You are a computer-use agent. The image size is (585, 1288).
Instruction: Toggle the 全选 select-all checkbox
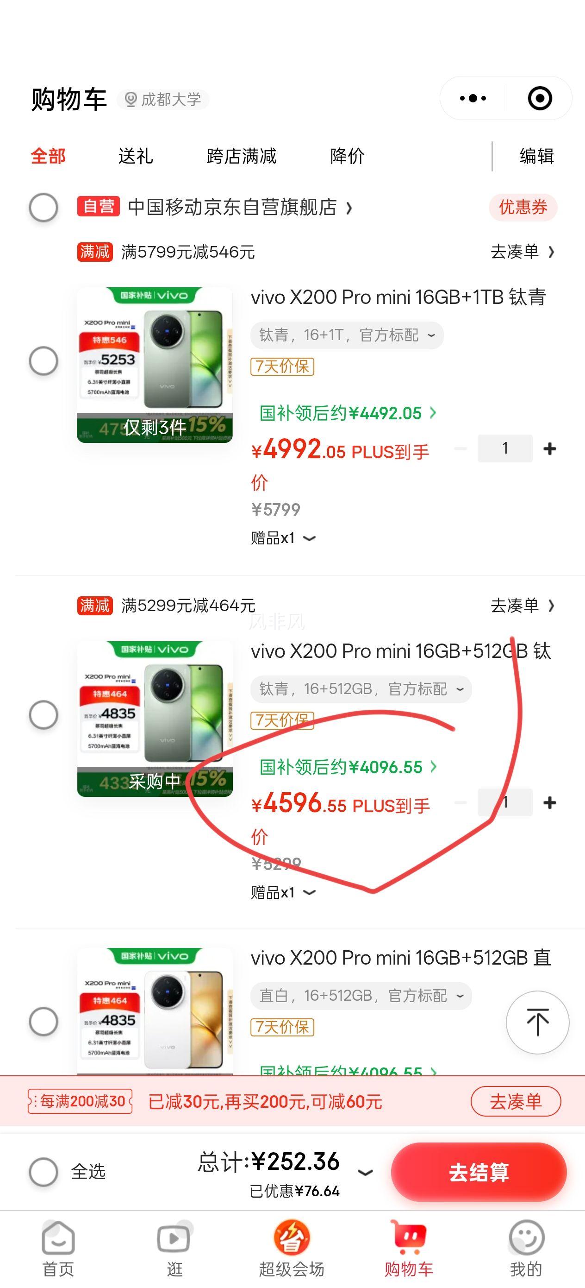tap(44, 1172)
